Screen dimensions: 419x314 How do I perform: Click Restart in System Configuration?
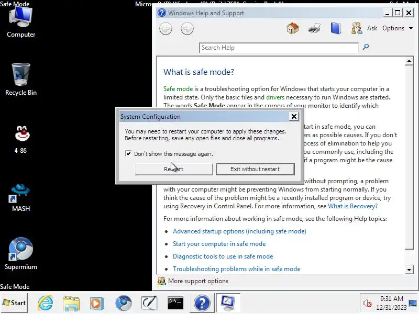pyautogui.click(x=174, y=169)
